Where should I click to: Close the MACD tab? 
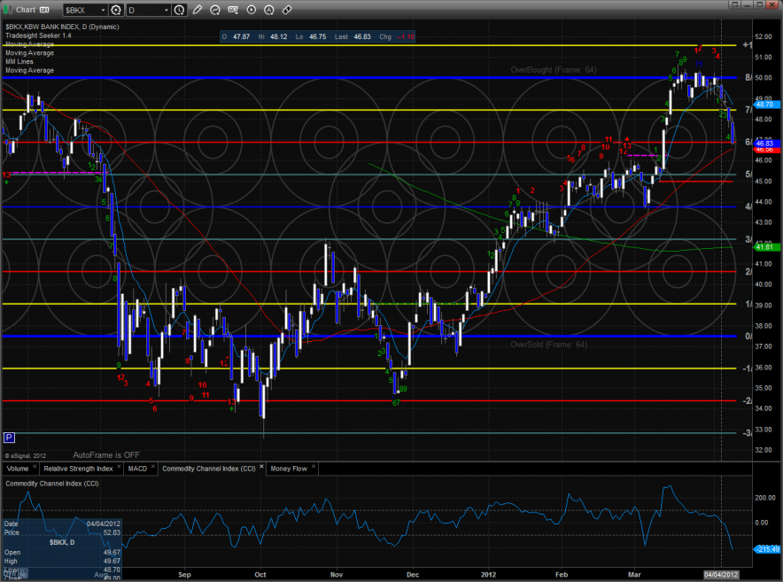click(x=152, y=467)
